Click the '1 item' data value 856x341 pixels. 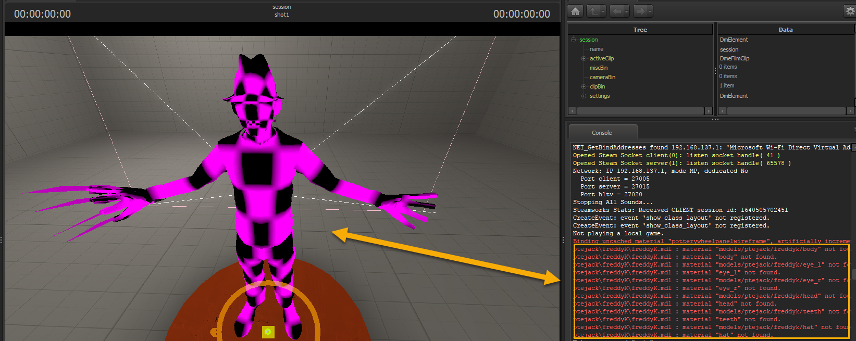(727, 85)
